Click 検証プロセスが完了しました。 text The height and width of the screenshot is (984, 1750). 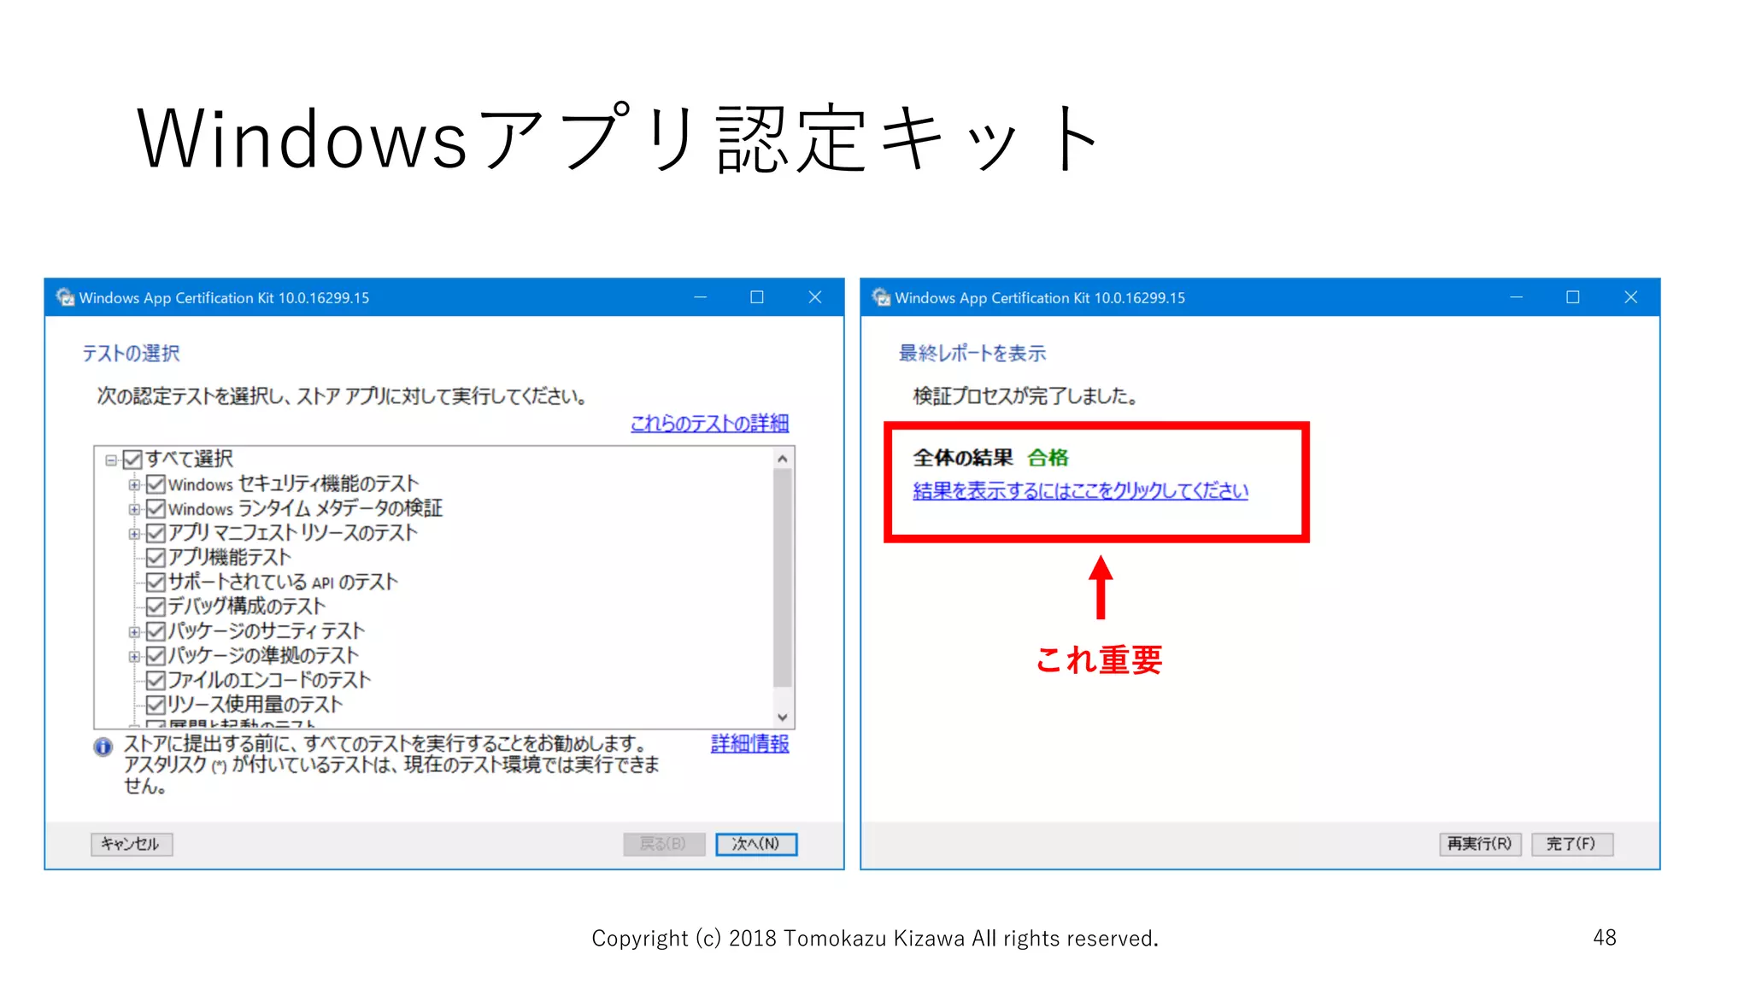tap(1025, 396)
